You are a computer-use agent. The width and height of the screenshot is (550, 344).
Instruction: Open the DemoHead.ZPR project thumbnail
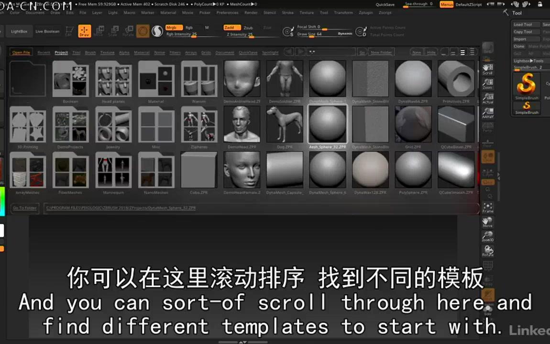click(242, 123)
